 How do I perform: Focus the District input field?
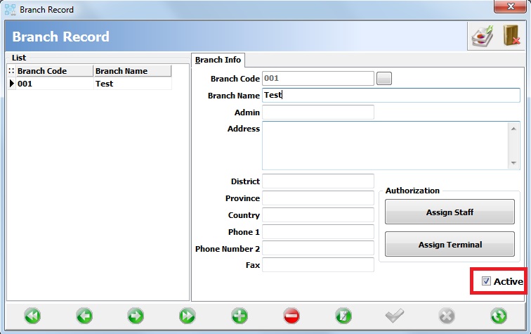pos(318,181)
